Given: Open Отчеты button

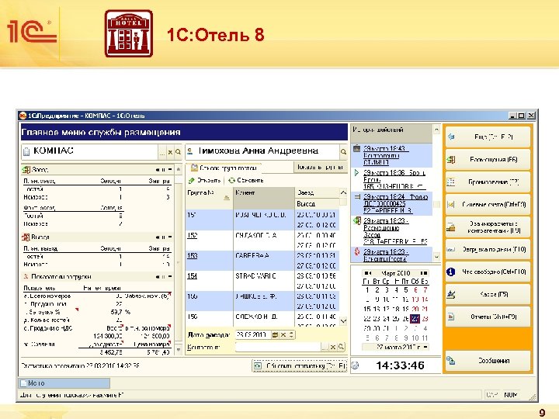Looking at the screenshot, I should coord(488,317).
